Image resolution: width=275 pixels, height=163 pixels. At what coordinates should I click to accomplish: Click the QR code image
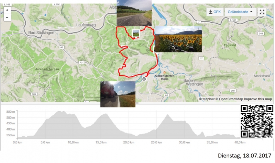257,122
